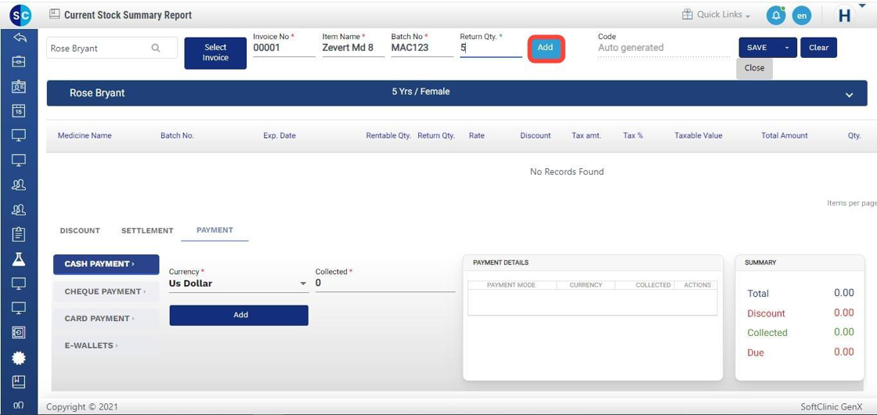Click the Collected amount input field
This screenshot has width=877, height=415.
click(384, 283)
